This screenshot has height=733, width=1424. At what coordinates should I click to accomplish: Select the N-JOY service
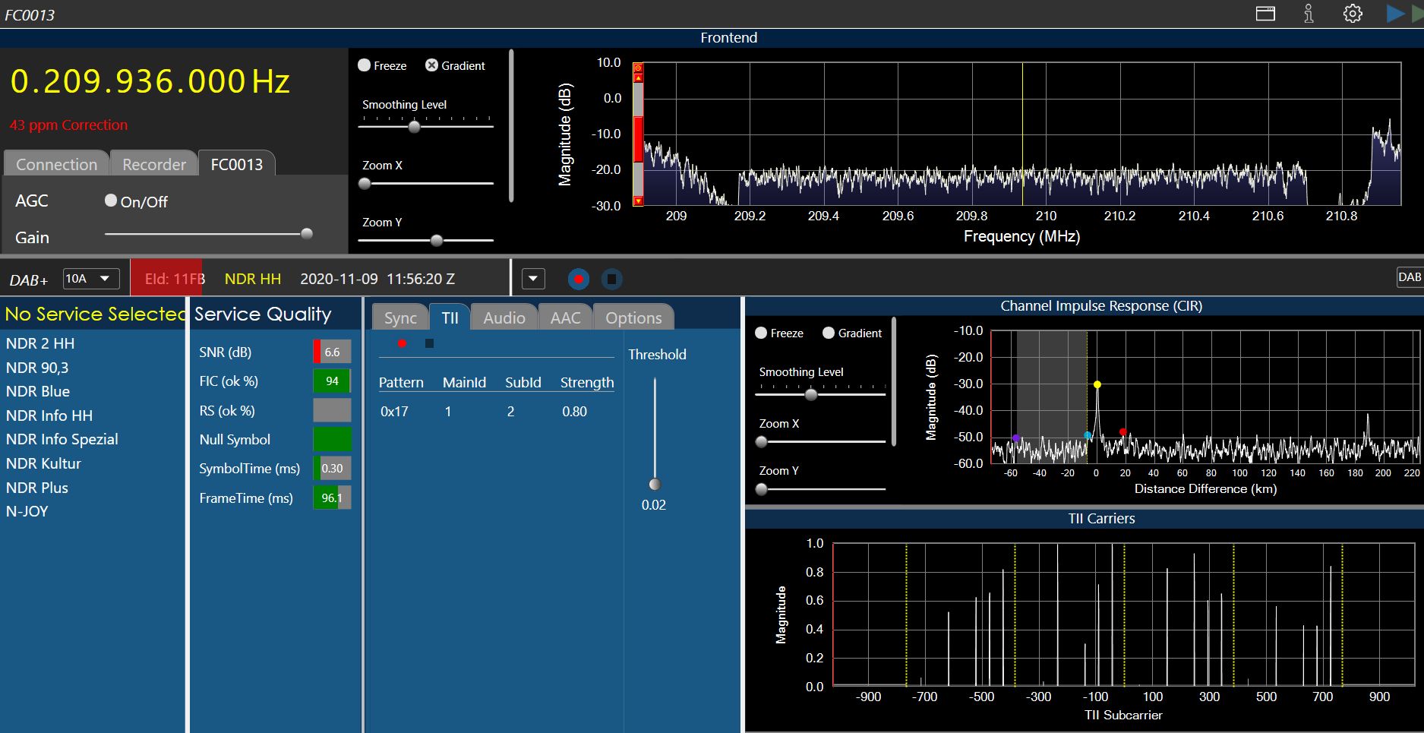[x=27, y=511]
